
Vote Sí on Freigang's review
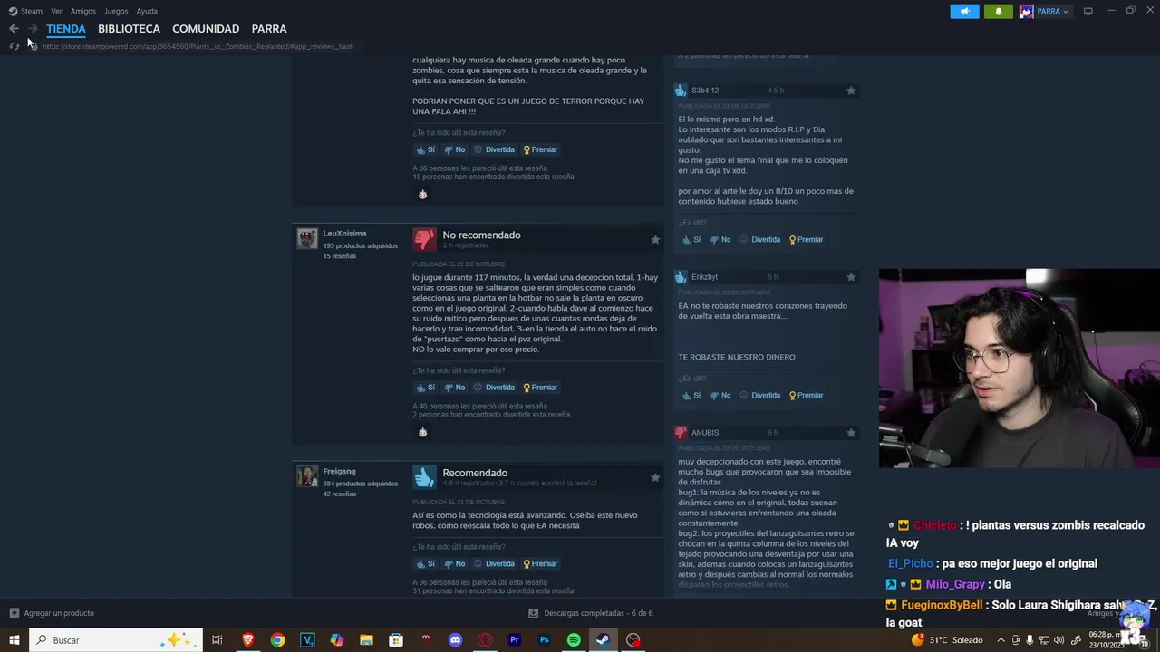[x=426, y=564]
